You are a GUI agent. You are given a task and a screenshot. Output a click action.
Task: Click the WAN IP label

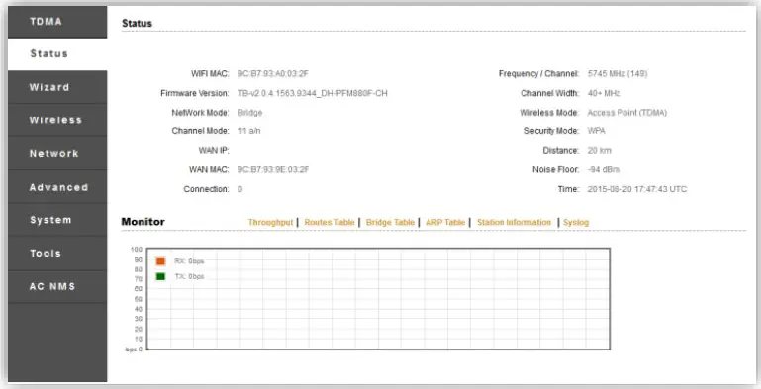point(214,151)
